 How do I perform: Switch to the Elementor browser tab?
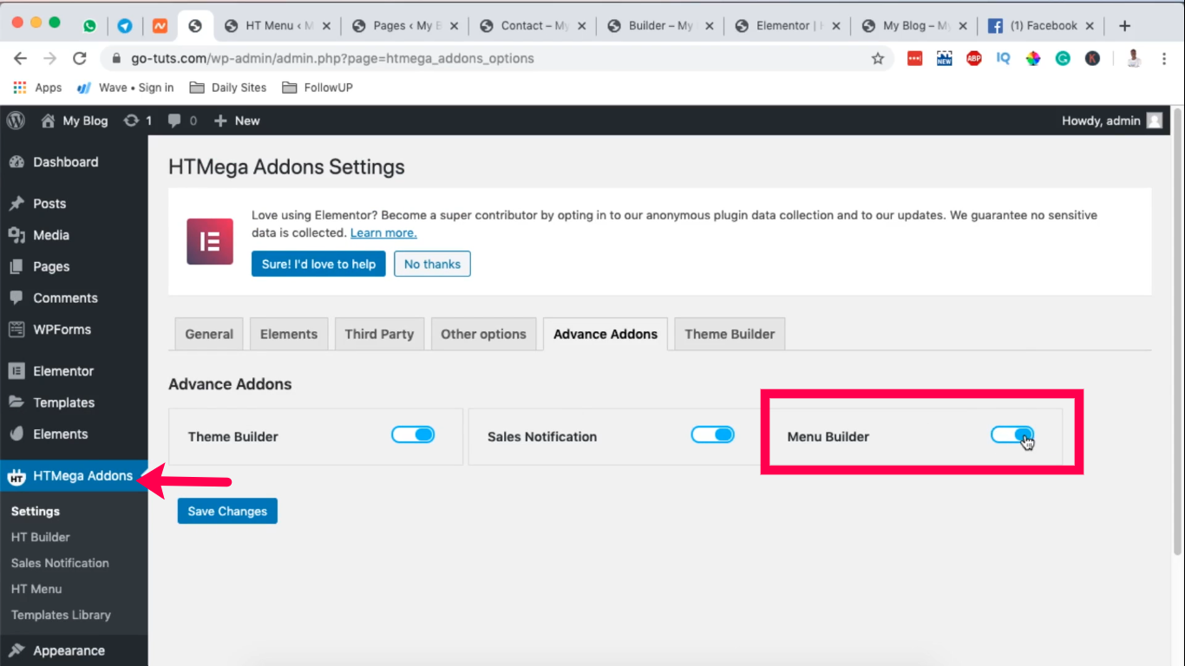pyautogui.click(x=789, y=26)
